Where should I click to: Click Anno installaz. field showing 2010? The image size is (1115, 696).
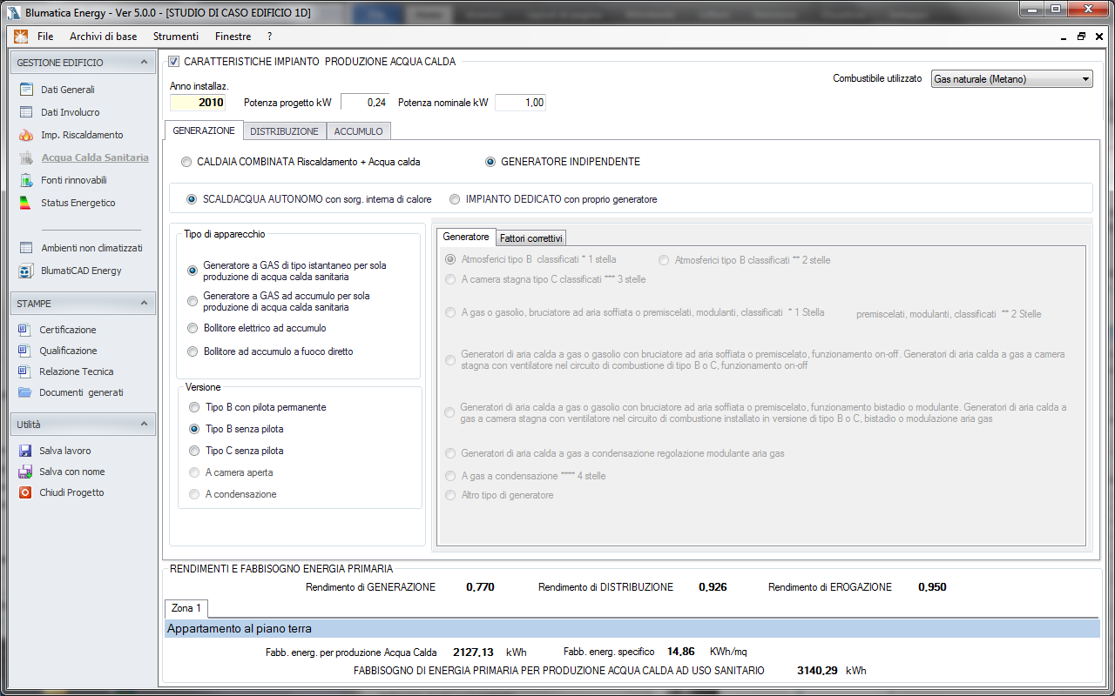click(199, 103)
